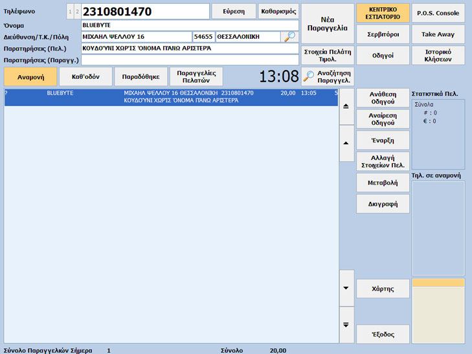Select phone line 1 button

[x=71, y=12]
